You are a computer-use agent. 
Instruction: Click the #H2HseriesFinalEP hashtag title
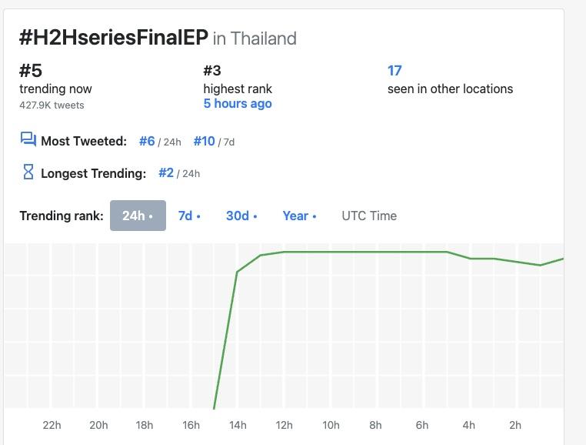tap(113, 38)
